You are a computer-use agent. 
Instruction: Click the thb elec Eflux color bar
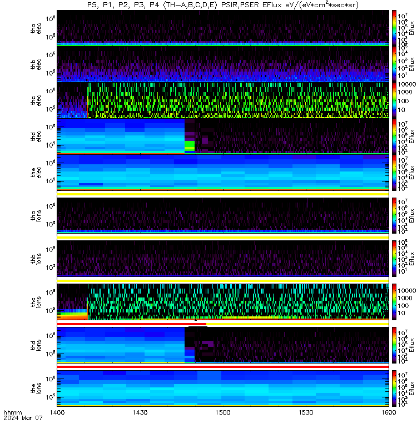(394, 64)
